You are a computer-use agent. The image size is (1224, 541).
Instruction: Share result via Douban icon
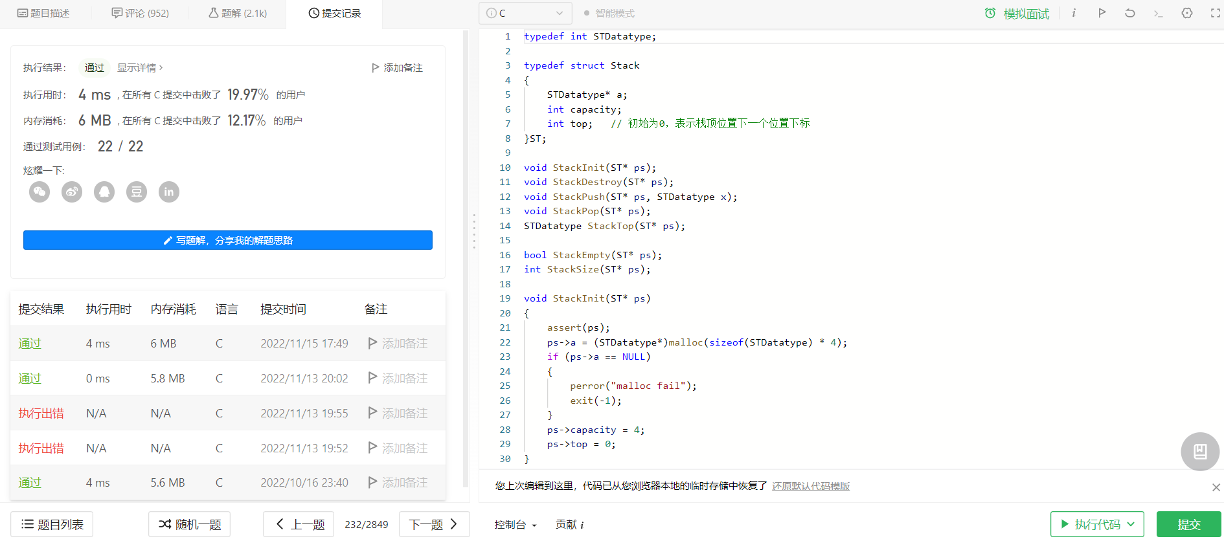pyautogui.click(x=137, y=192)
